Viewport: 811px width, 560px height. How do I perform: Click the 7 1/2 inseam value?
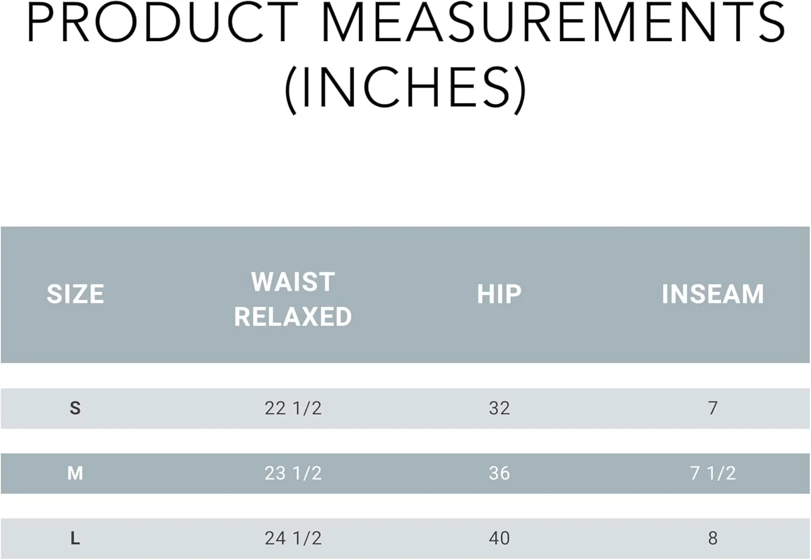[x=713, y=474]
